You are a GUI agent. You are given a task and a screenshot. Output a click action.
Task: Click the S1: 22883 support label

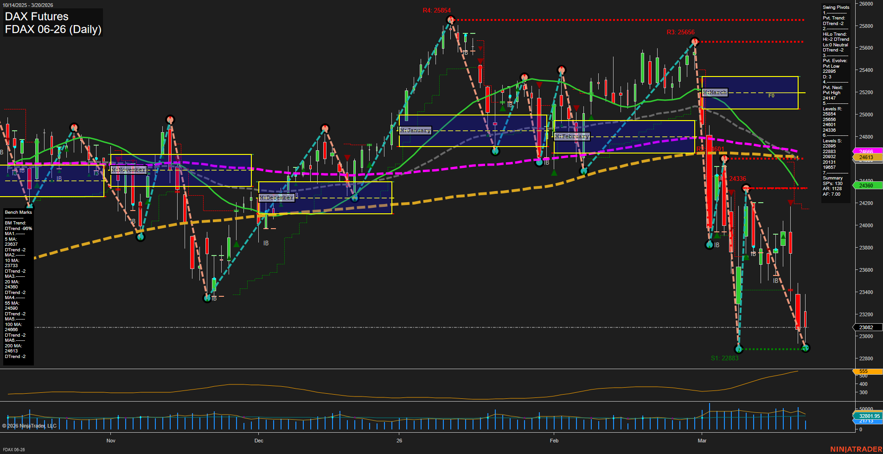[x=725, y=358]
